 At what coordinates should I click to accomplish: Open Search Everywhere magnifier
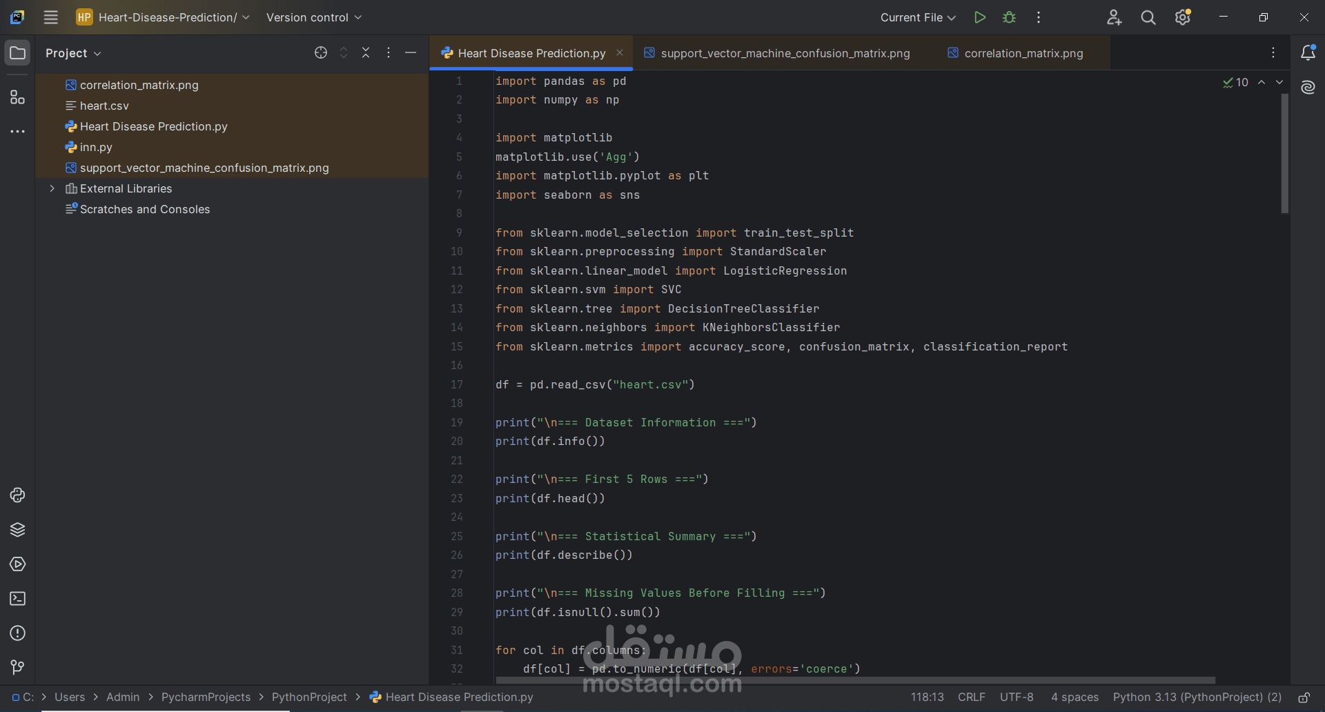click(1148, 17)
